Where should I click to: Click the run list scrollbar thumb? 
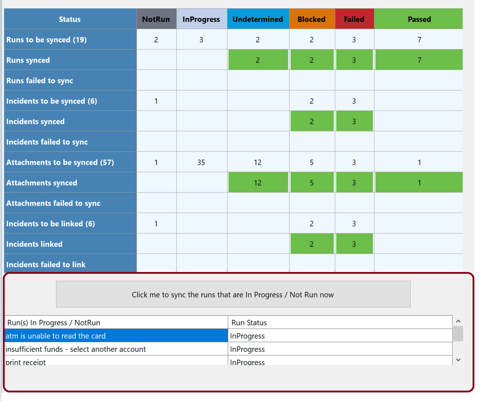point(458,334)
